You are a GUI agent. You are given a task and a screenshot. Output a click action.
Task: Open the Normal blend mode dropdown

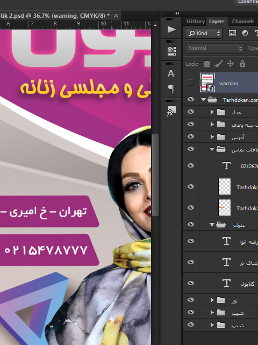click(x=214, y=49)
